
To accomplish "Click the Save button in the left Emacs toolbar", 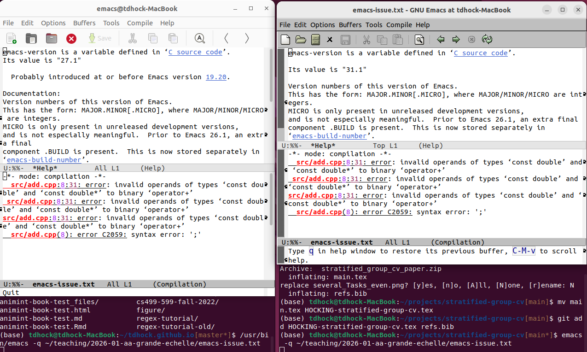I will 99,38.
